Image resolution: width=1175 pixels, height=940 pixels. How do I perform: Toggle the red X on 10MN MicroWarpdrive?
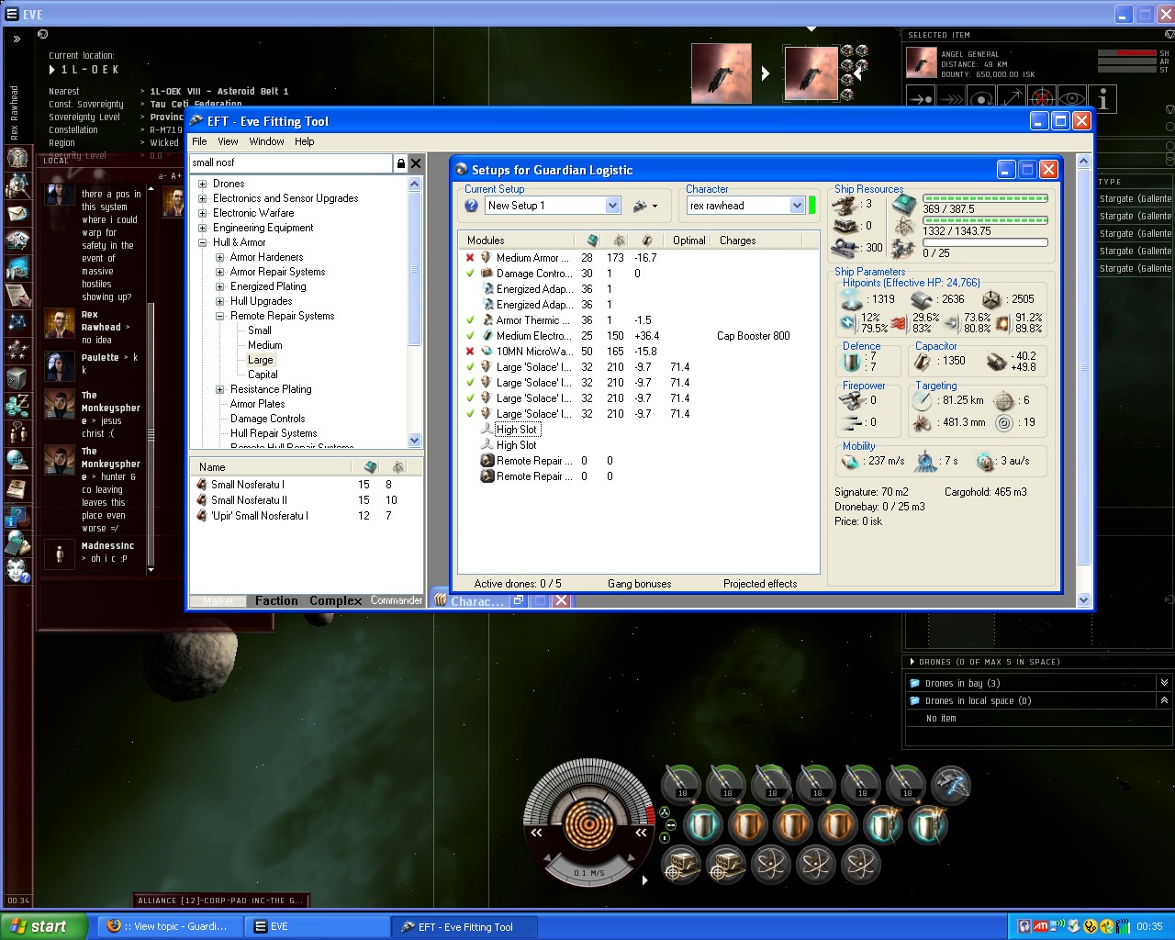pos(470,352)
